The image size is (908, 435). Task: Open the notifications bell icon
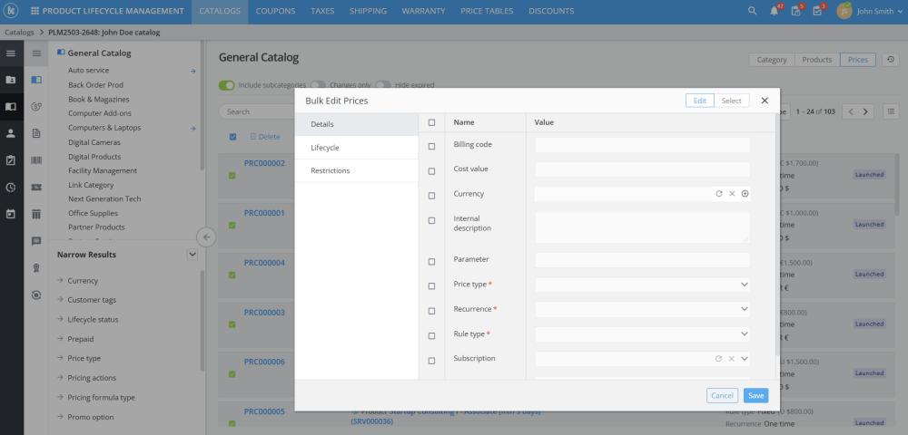point(775,11)
